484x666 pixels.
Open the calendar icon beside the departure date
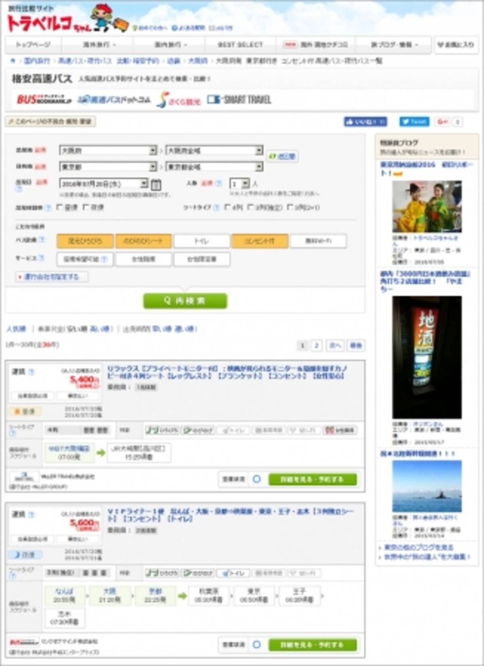156,184
